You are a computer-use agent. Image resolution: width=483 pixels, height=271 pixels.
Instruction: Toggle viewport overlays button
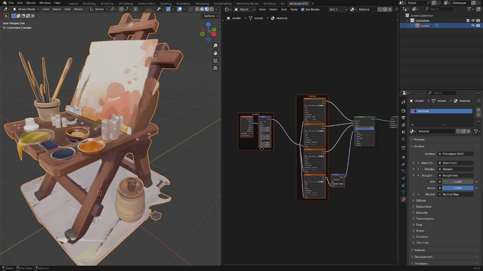pos(180,9)
